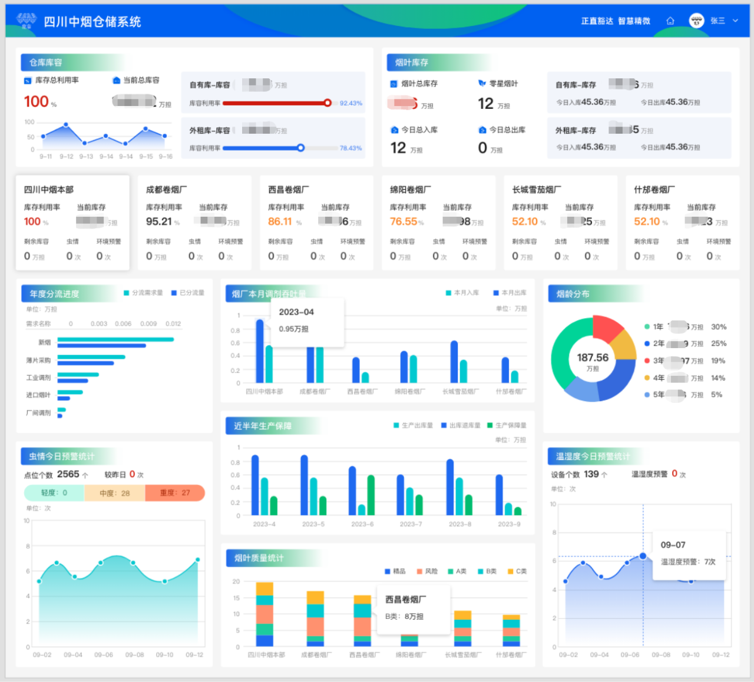The width and height of the screenshot is (754, 682).
Task: Click the home icon in the header
Action: (x=670, y=21)
